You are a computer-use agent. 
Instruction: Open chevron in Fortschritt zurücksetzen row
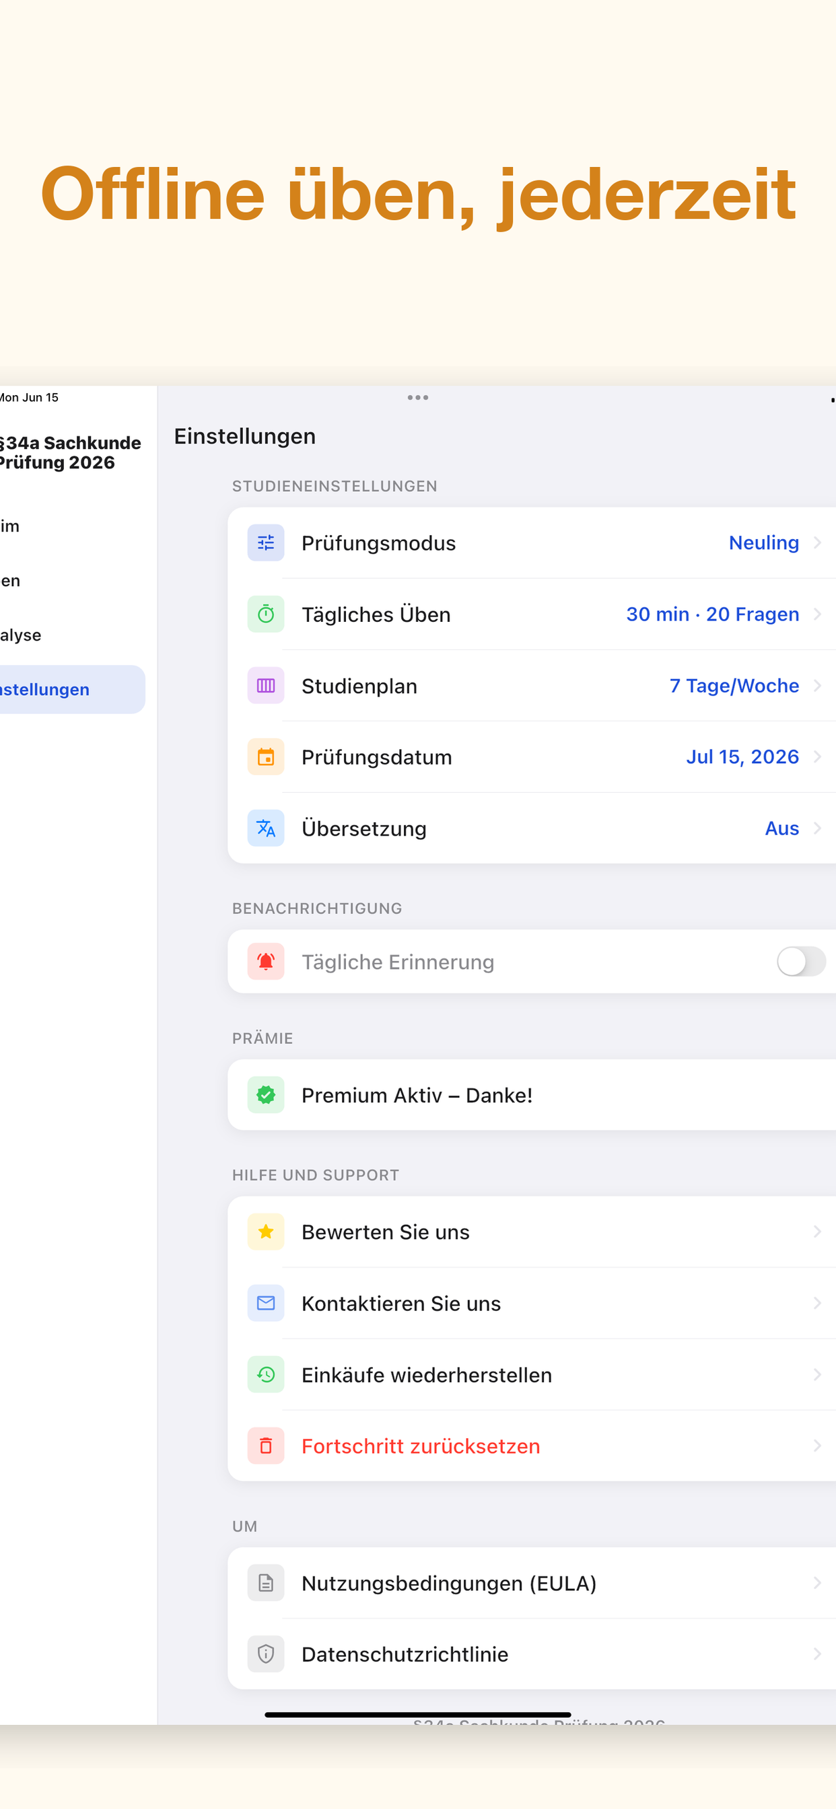(x=817, y=1446)
